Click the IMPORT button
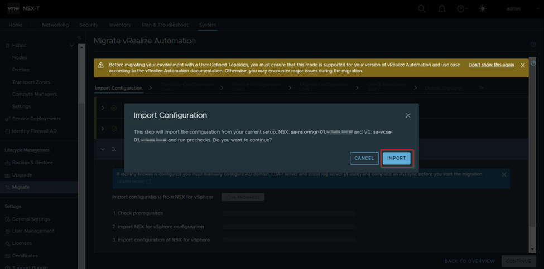Image resolution: width=544 pixels, height=269 pixels. point(397,158)
